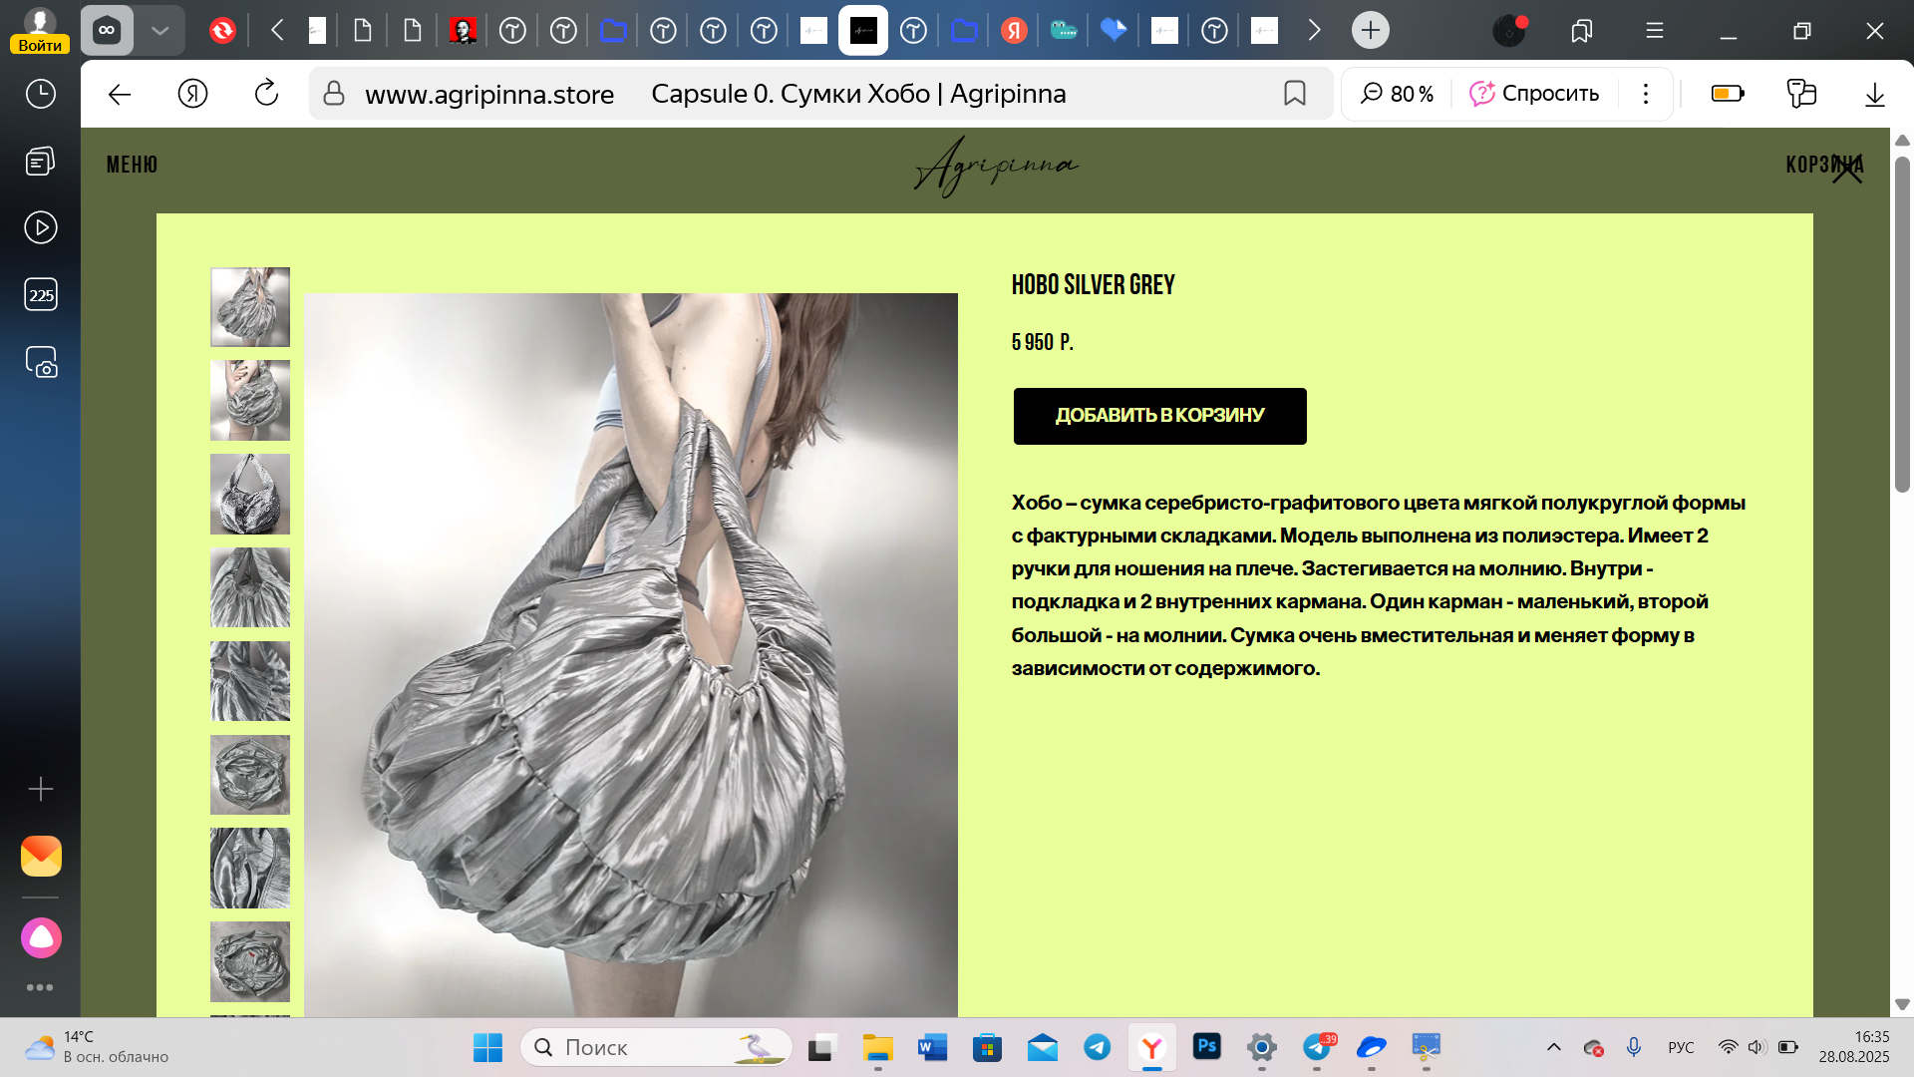Open the browser extensions icon
This screenshot has width=1914, height=1077.
click(1801, 94)
